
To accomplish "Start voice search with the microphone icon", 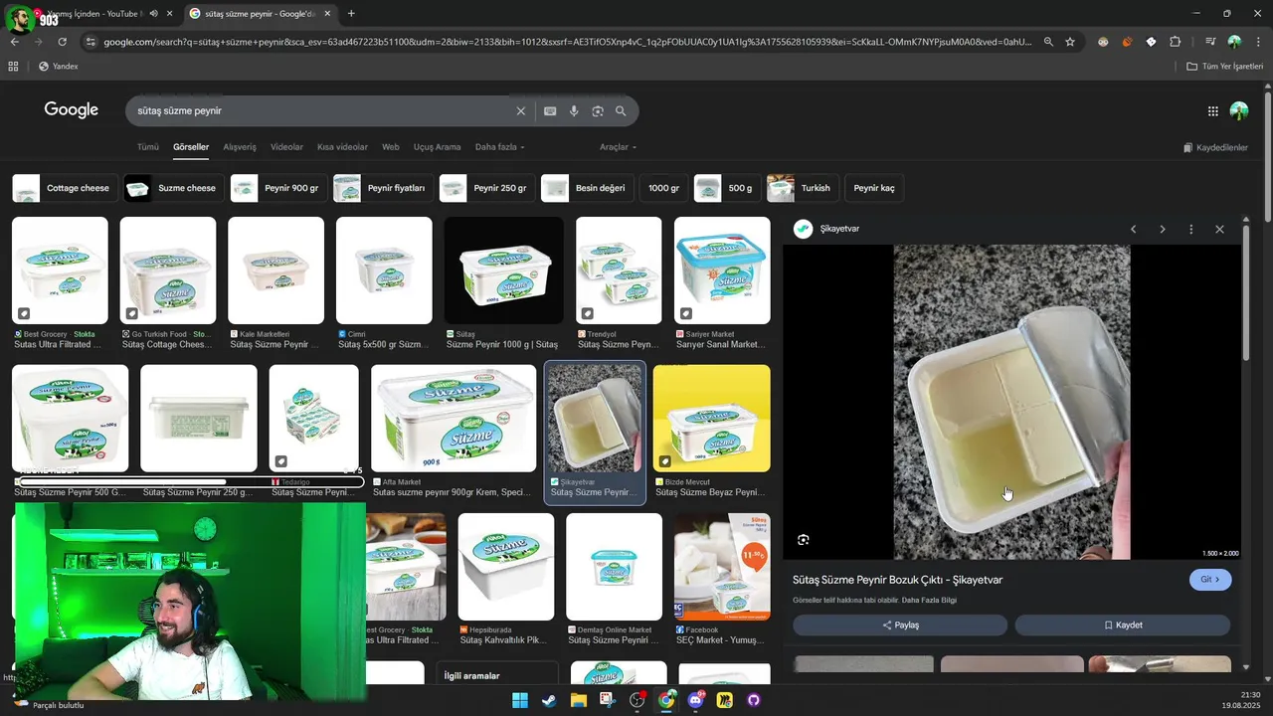I will [x=574, y=111].
